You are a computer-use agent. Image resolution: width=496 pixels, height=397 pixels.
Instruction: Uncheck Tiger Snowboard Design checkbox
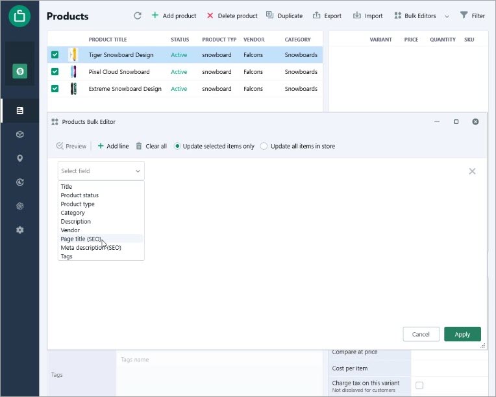pos(55,54)
